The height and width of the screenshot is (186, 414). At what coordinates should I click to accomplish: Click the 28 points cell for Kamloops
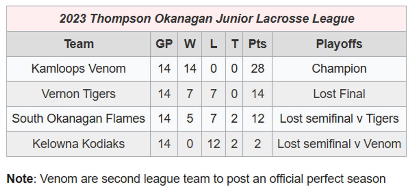pyautogui.click(x=257, y=69)
